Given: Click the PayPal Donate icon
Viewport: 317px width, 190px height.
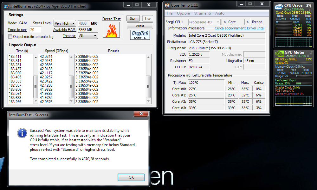Looking at the screenshot, I should pos(140,35).
